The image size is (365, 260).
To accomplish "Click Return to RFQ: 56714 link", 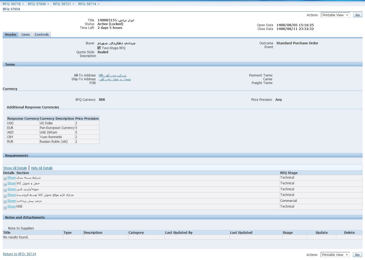I will [x=19, y=254].
